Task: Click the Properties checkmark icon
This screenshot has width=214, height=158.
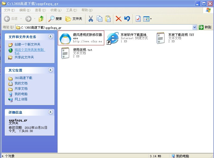Action: point(138,19)
